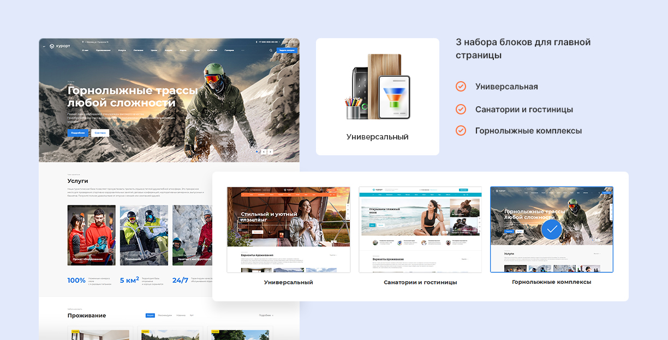Select the search magnifier icon in the header
The height and width of the screenshot is (340, 668).
point(270,50)
